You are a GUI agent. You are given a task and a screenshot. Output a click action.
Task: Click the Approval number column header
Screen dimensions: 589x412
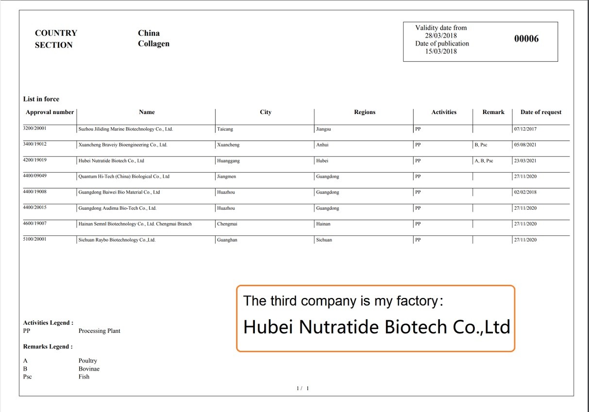tap(50, 112)
